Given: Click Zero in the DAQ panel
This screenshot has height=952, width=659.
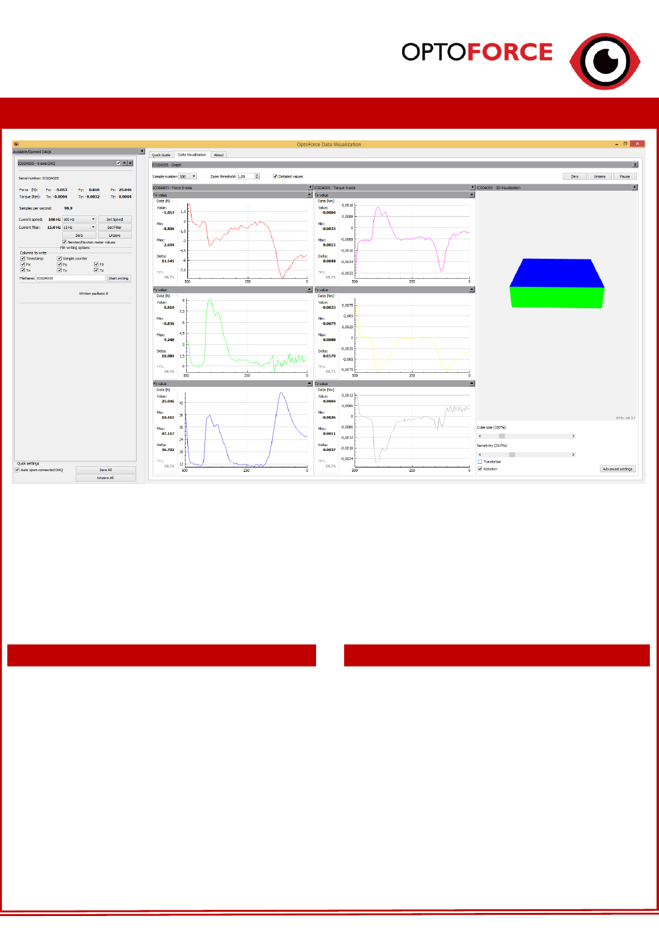Looking at the screenshot, I should (79, 235).
